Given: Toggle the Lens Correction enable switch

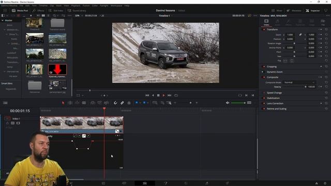Looking at the screenshot, I should [264, 103].
